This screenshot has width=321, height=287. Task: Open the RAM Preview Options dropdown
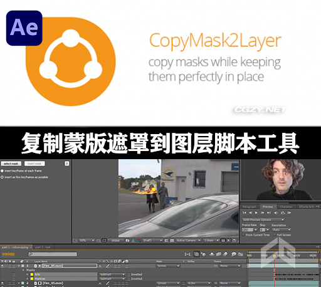pyautogui.click(x=263, y=220)
